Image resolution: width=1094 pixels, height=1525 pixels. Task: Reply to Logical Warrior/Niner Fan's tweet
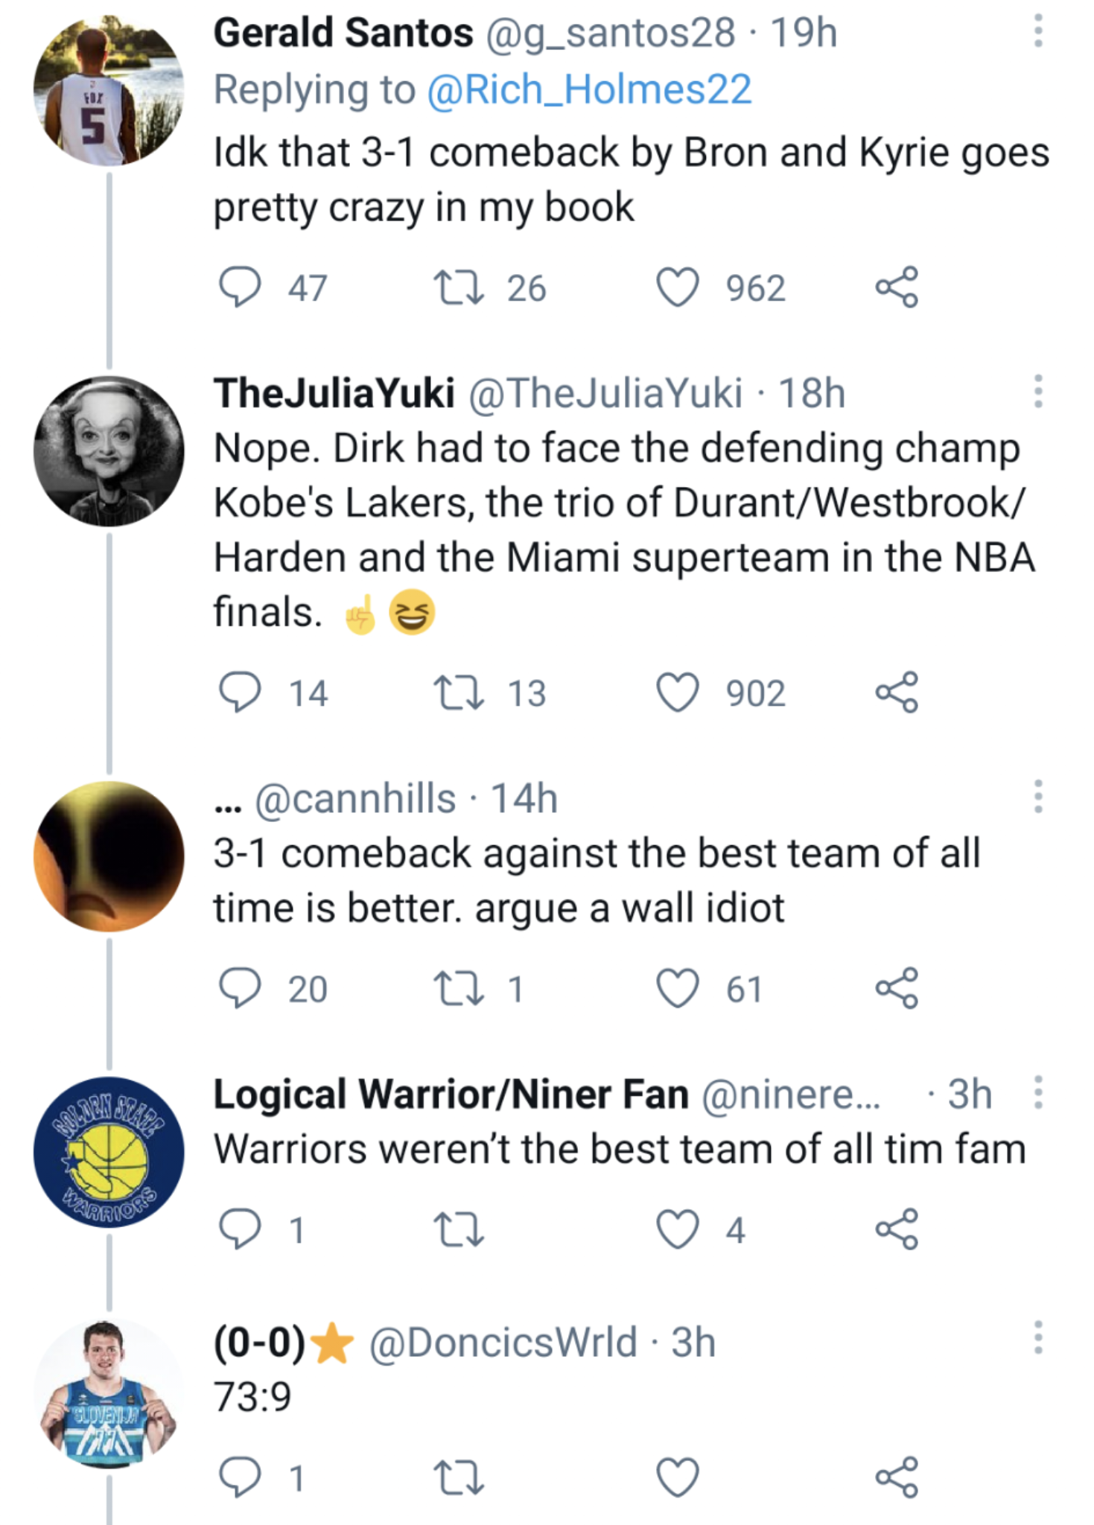(x=240, y=1229)
